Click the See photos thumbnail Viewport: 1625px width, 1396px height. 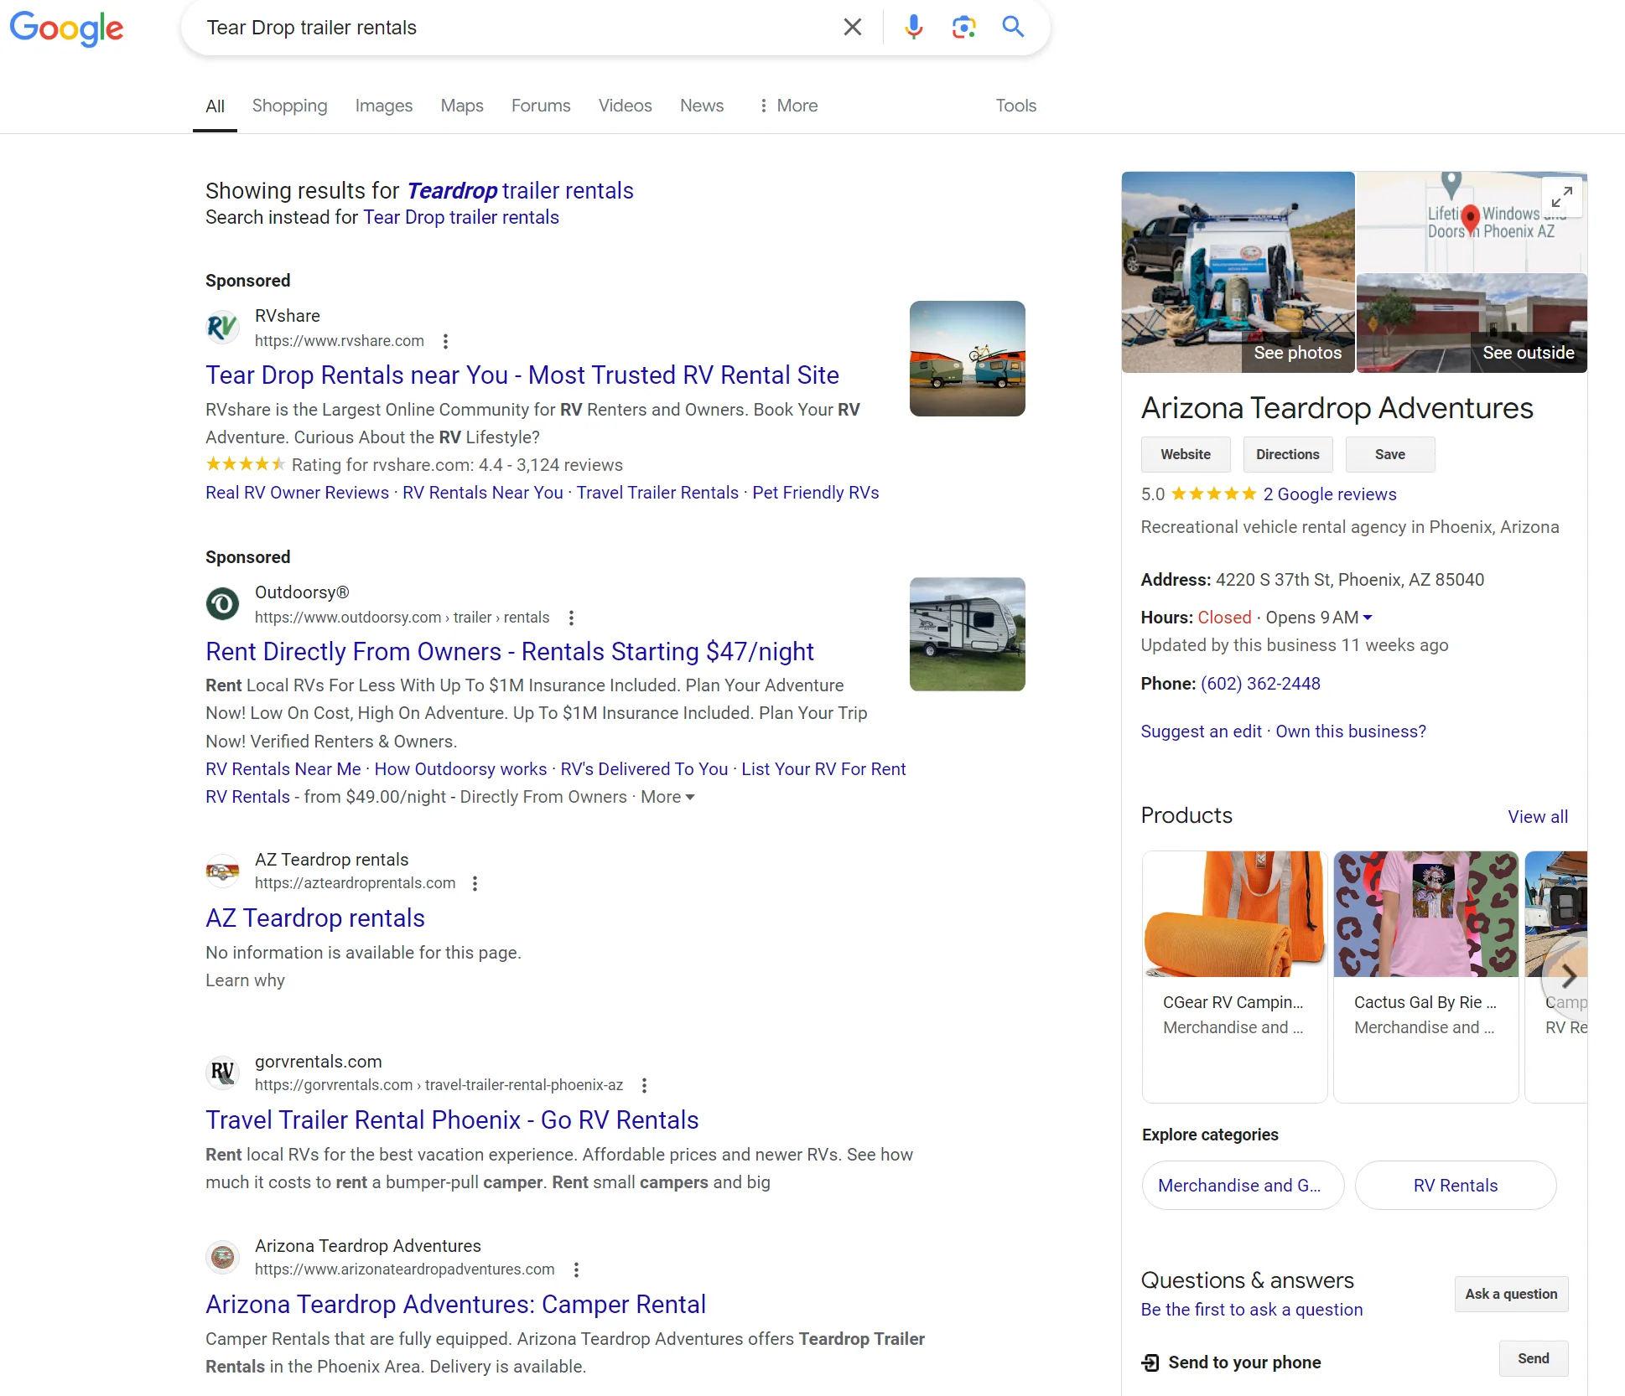pyautogui.click(x=1238, y=272)
